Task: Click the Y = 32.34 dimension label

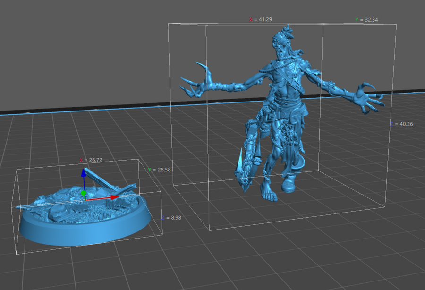Action: (x=366, y=20)
